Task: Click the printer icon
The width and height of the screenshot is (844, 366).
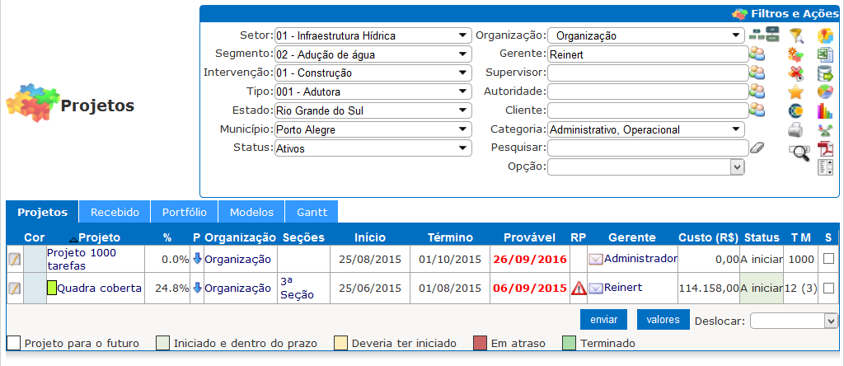Action: [795, 129]
